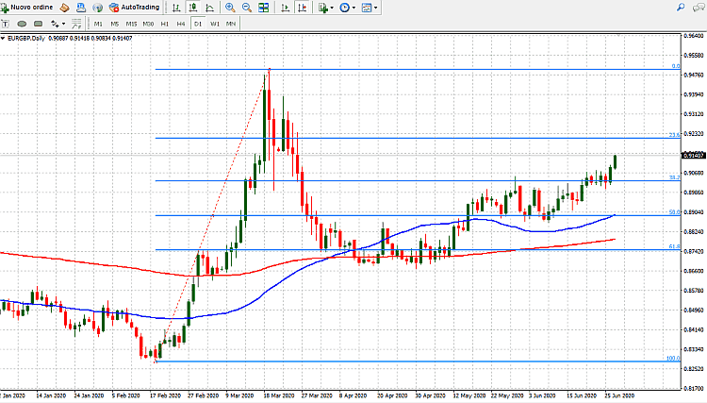Screen dimensions: 707x403
Task: Select the W1 weekly timeframe
Action: point(215,22)
